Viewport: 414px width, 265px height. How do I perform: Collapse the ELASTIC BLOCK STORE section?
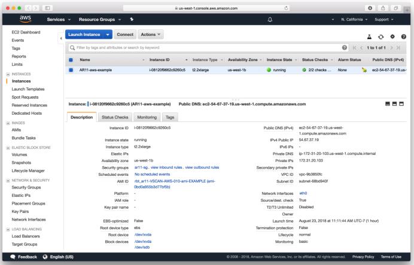8,148
